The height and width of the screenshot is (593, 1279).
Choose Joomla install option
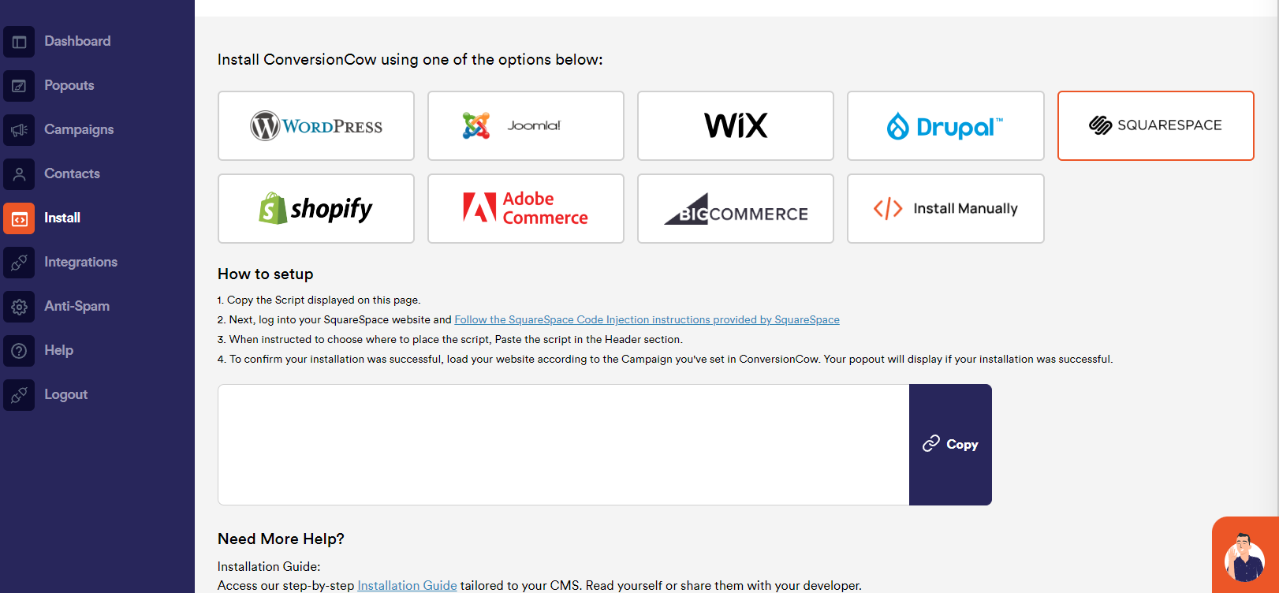(526, 126)
